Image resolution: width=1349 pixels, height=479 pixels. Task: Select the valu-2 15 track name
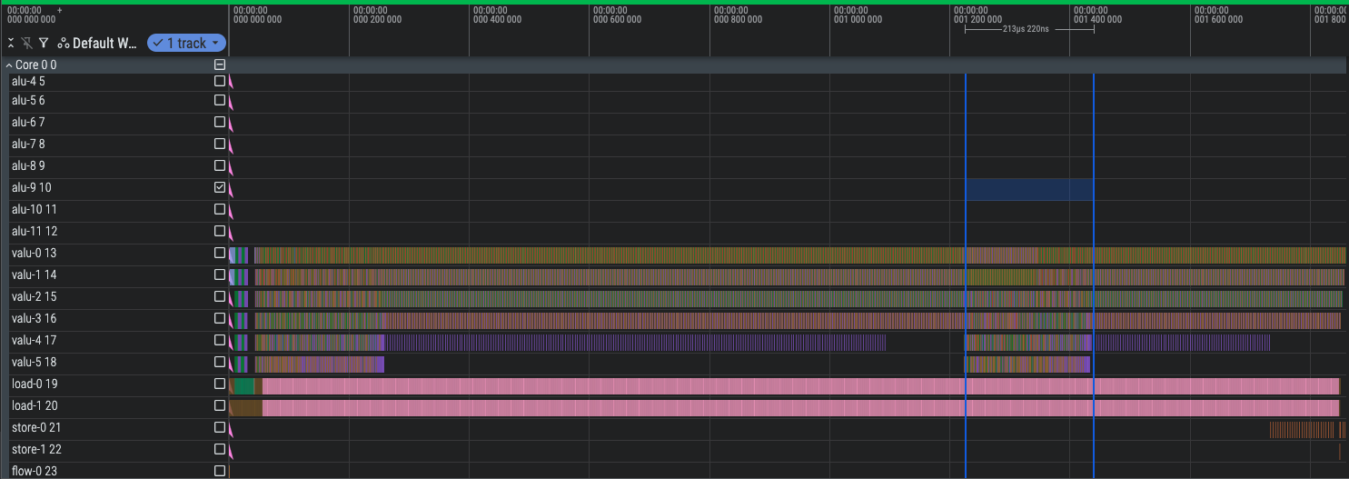34,296
